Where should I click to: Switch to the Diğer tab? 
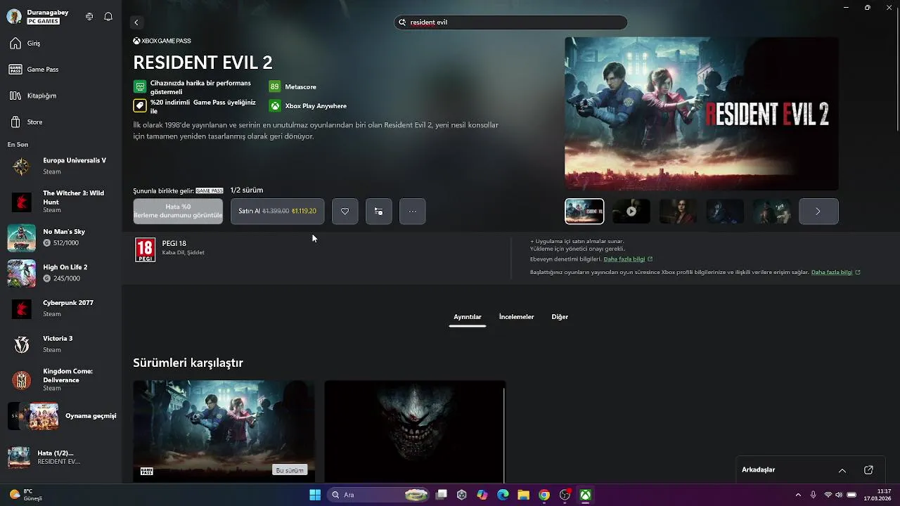coord(560,317)
